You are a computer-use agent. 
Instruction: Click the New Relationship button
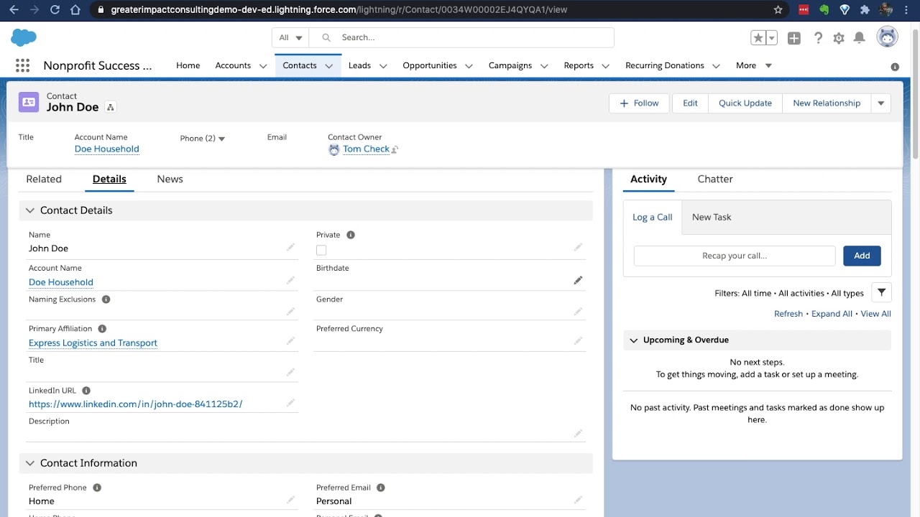827,103
